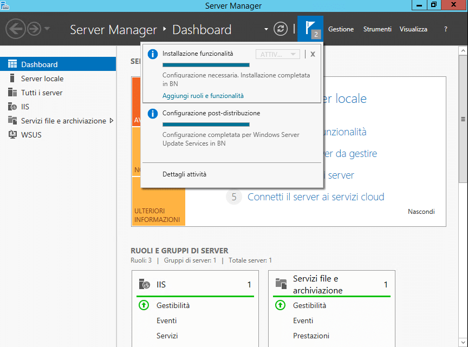This screenshot has height=347, width=468.
Task: Open the breadcrumb dropdown next to Dashboard
Action: pyautogui.click(x=266, y=29)
